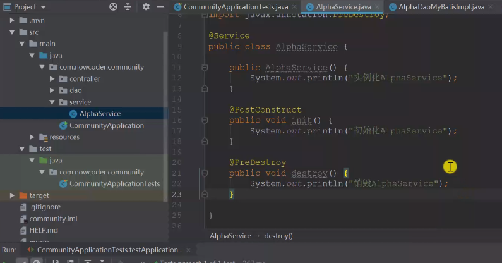Click line number 23 in gutter

point(177,194)
